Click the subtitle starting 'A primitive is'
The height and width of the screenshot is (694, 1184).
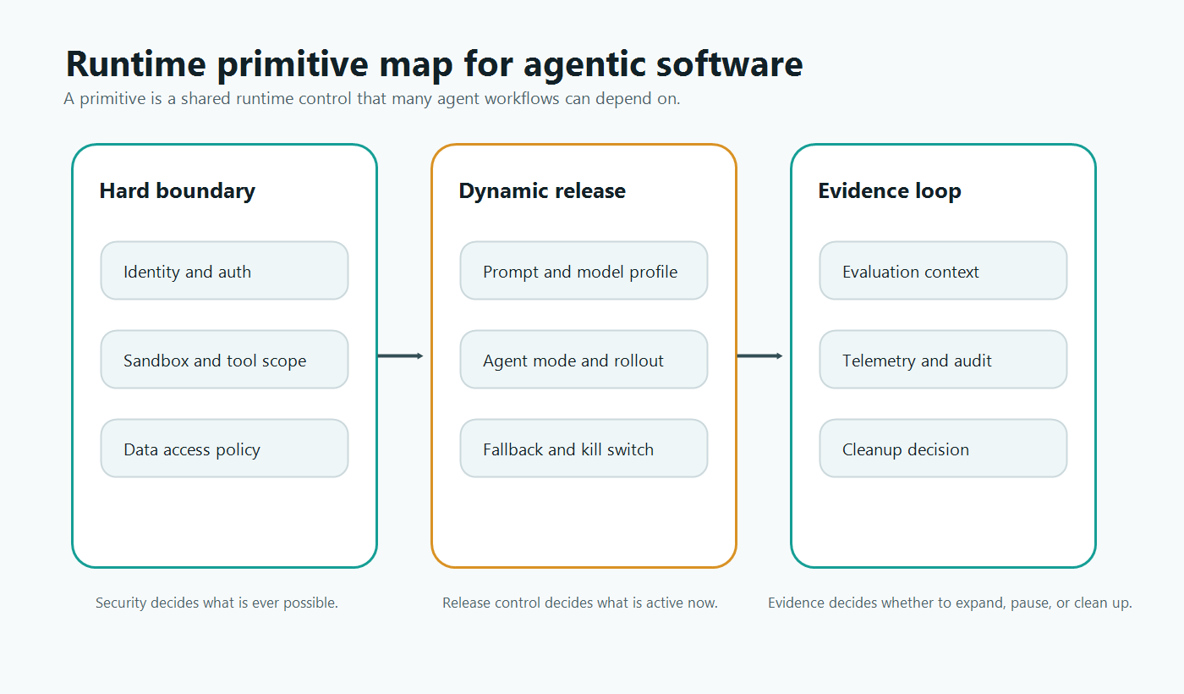[372, 99]
